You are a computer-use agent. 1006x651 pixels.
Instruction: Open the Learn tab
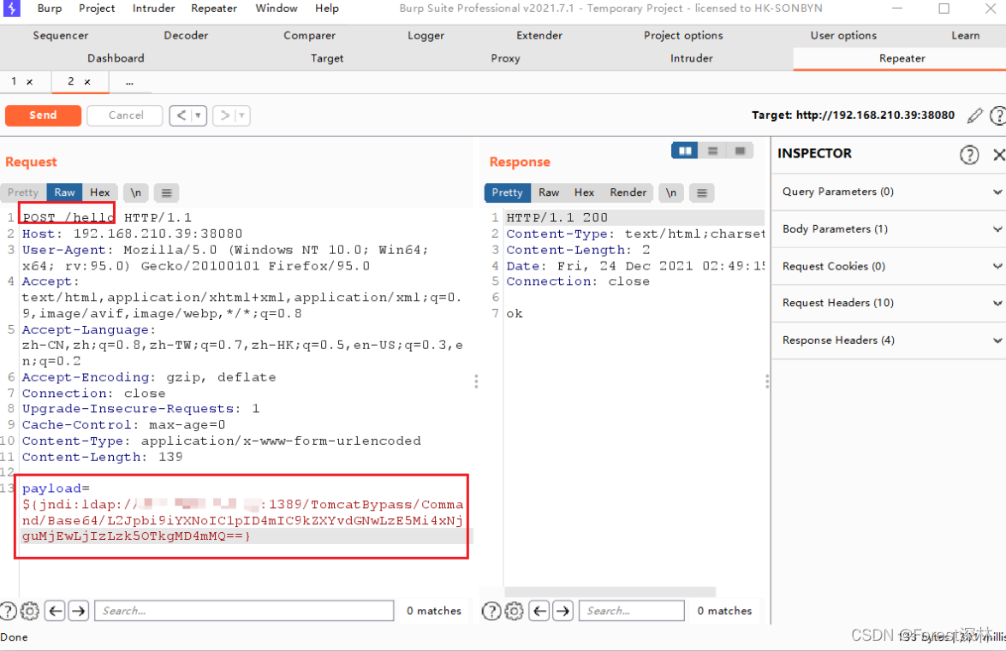(965, 36)
